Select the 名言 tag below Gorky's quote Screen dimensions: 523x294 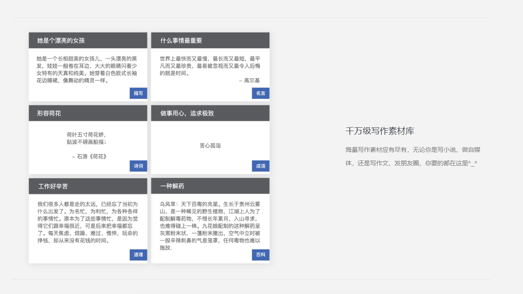click(260, 93)
